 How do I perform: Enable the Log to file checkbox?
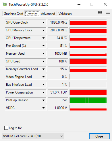[x=6, y=128]
